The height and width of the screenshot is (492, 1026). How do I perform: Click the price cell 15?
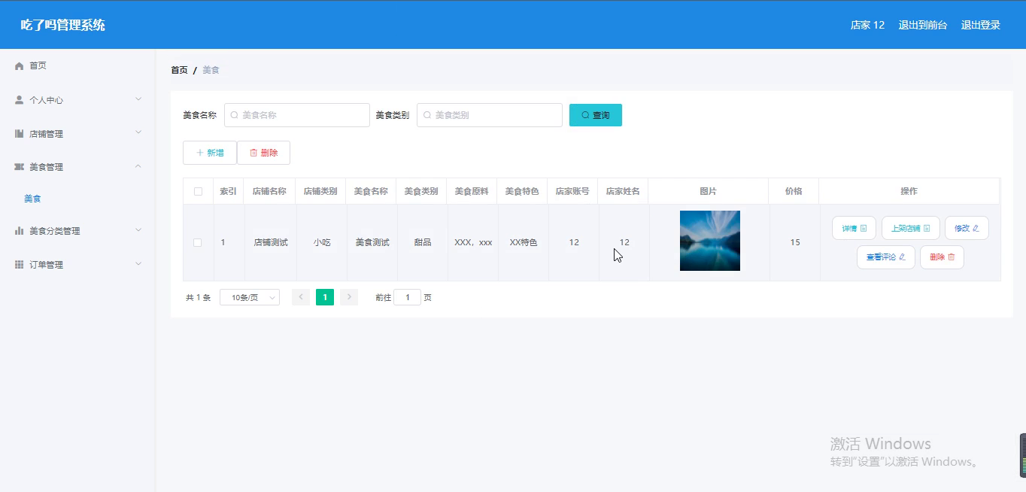click(x=795, y=242)
